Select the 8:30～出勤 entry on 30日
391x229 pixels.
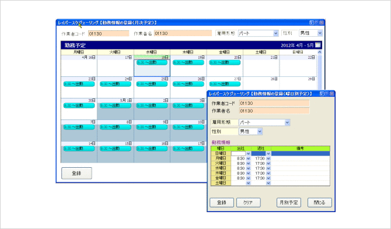pyautogui.click(x=79, y=105)
